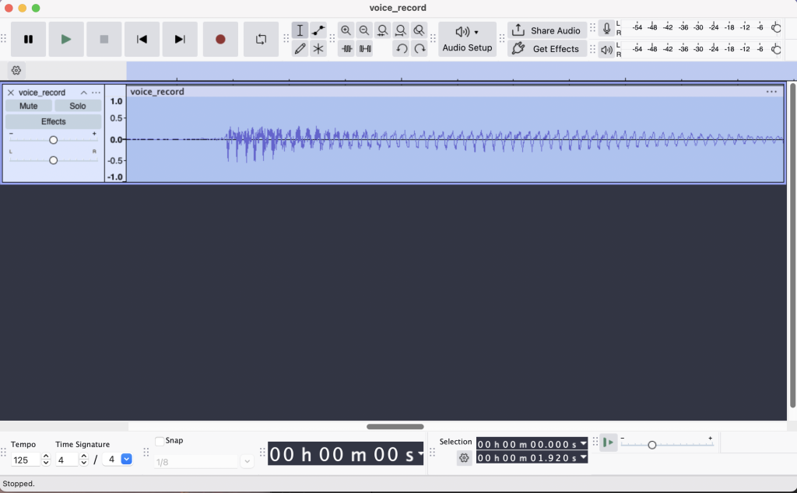Click the Undo arrow icon
Image resolution: width=797 pixels, height=493 pixels.
401,48
